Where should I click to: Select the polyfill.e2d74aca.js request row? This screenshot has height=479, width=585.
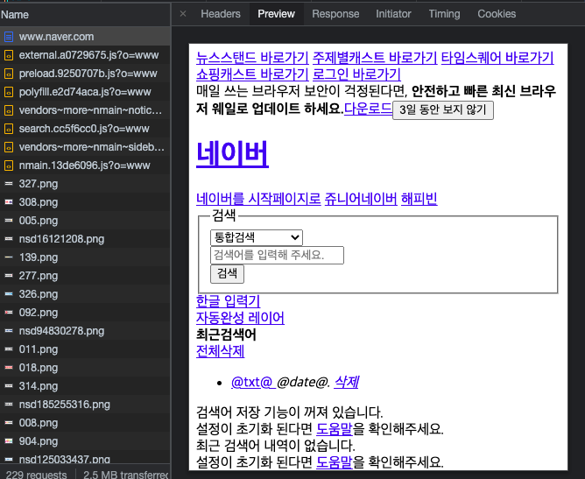(x=85, y=92)
